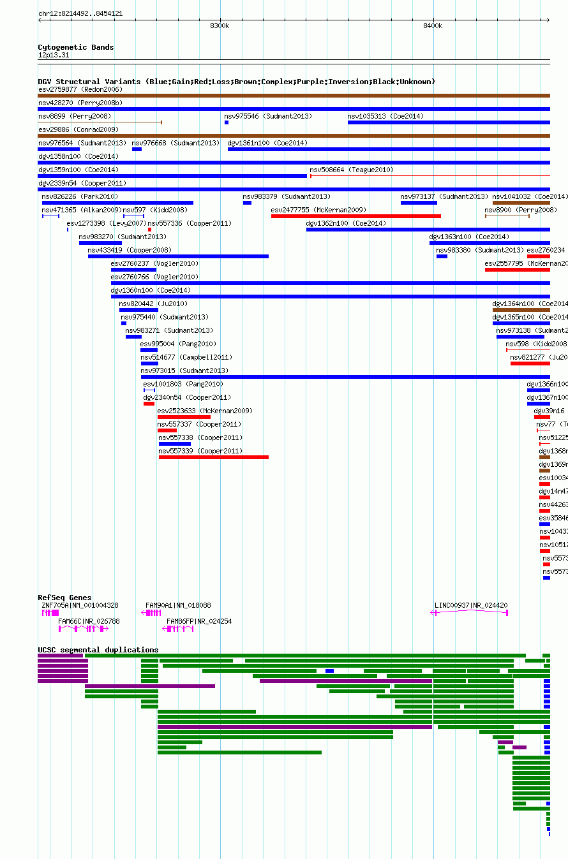Select esv1273398 (Levy2007) variant
The height and width of the screenshot is (859, 568).
click(x=68, y=230)
